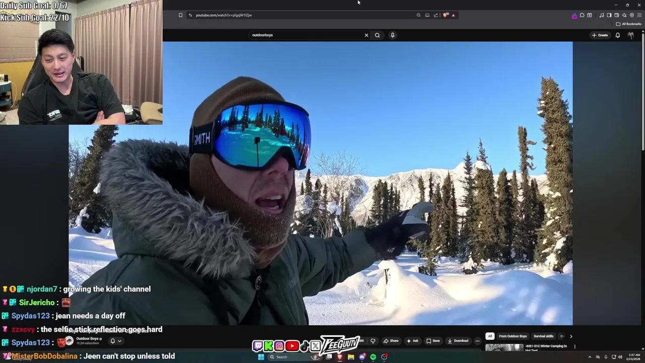
Task: Select the All filter chip
Action: (490, 336)
